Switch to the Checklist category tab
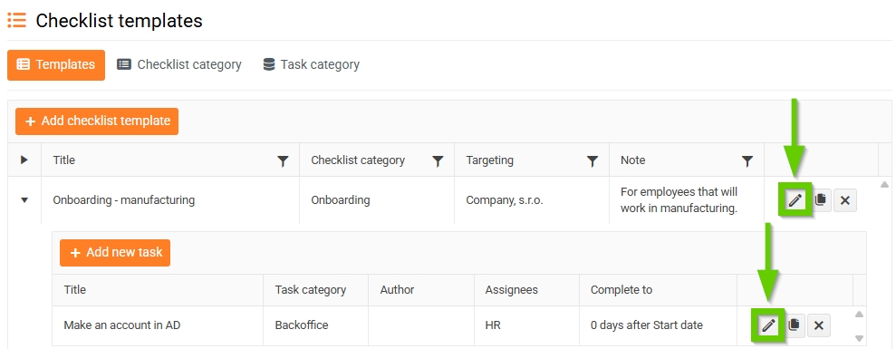The height and width of the screenshot is (349, 896). pos(178,64)
